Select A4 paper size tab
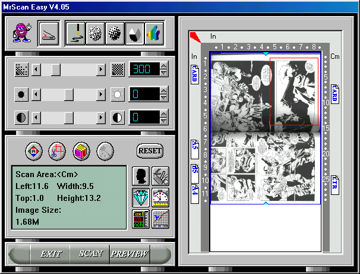Screen dimensions: 360x274 coord(194,194)
